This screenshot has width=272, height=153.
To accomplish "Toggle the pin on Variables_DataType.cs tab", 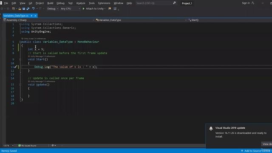I will click(31, 16).
